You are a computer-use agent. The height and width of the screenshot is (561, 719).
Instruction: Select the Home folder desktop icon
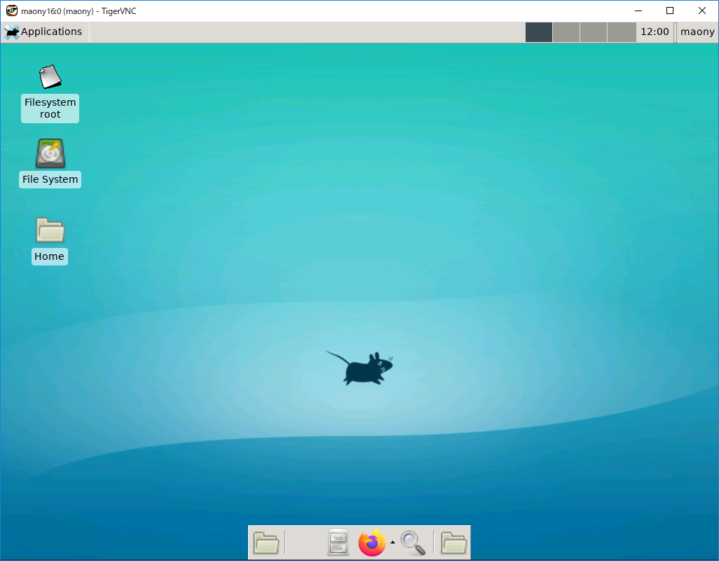50,230
